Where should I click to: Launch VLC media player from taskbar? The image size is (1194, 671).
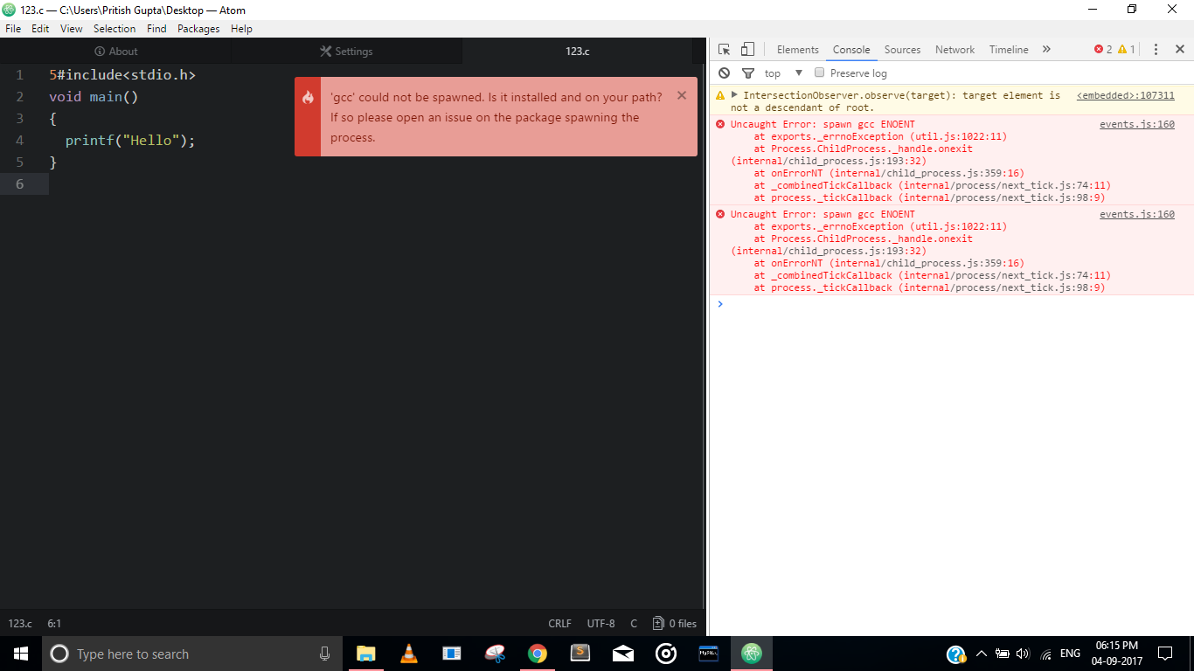408,654
